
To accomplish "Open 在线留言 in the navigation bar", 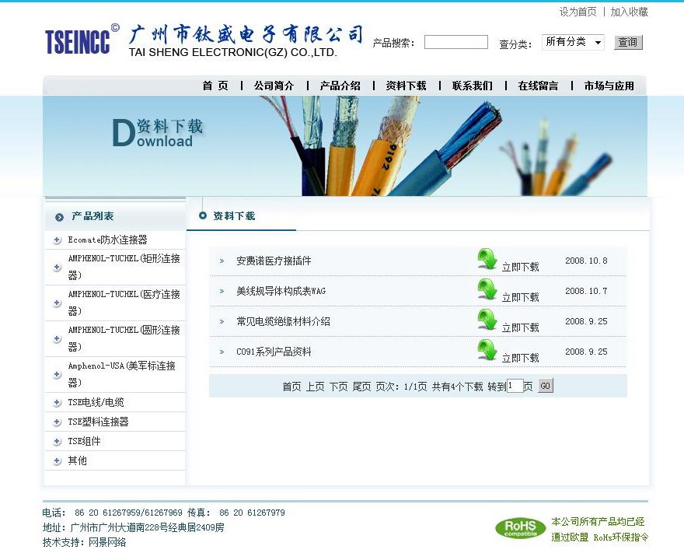I will pyautogui.click(x=539, y=86).
